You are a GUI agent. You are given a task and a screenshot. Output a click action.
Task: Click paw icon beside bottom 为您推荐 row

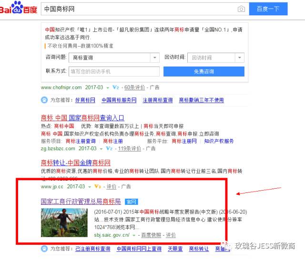click(x=44, y=249)
